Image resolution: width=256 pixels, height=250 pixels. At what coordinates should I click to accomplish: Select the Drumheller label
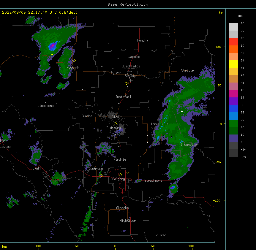[189, 145]
